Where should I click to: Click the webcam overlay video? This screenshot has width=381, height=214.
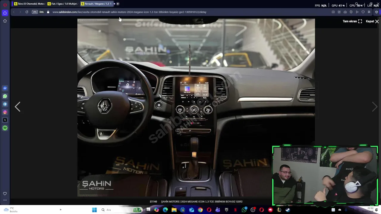[325, 175]
